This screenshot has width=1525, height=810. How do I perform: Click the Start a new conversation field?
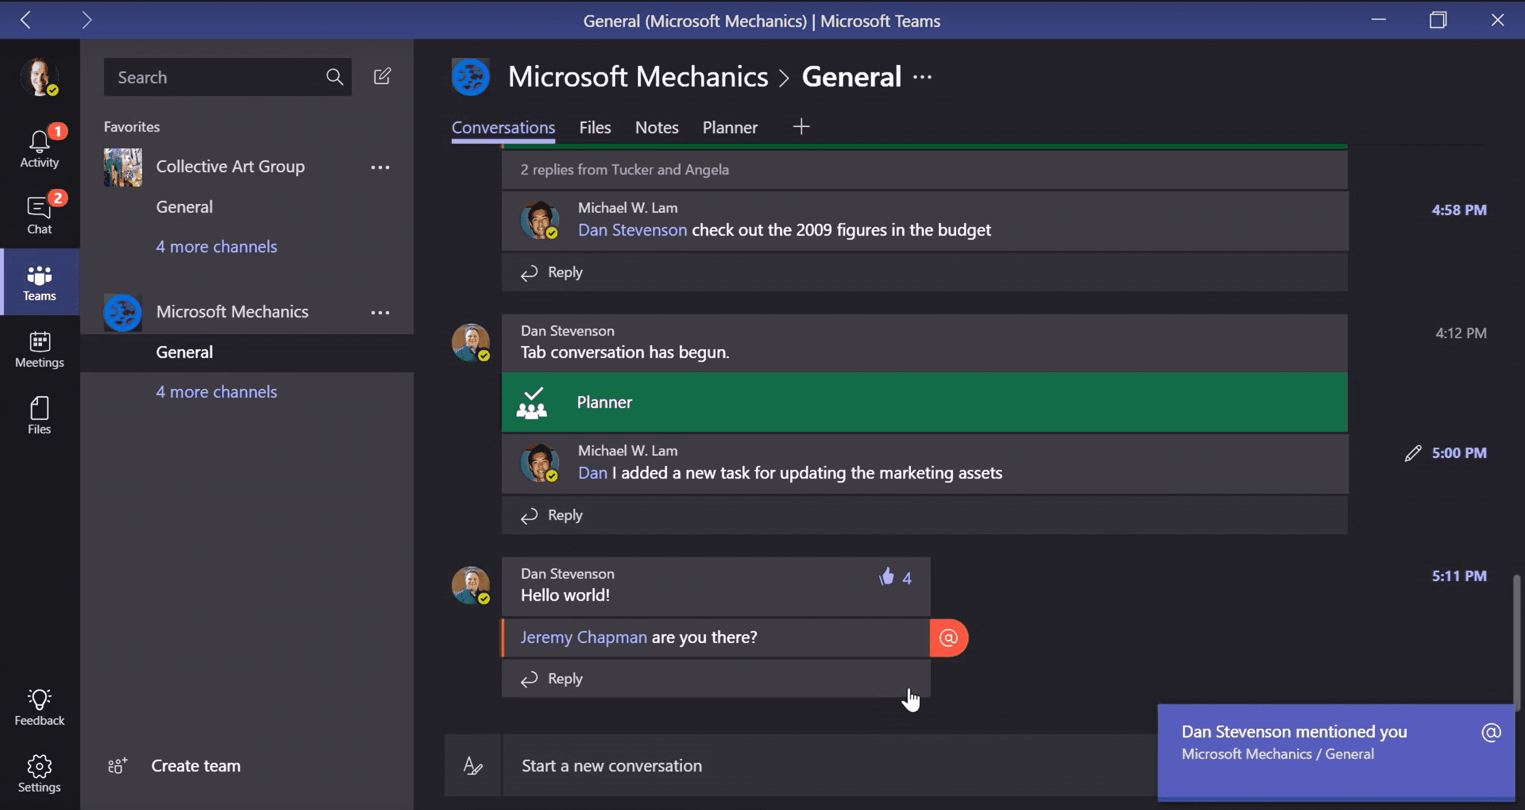click(x=829, y=765)
